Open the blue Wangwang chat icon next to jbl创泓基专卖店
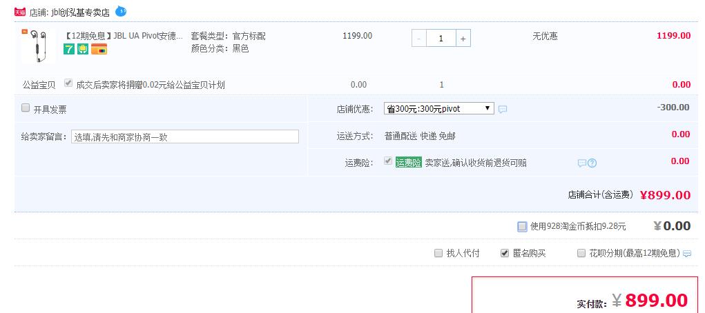 pos(121,11)
